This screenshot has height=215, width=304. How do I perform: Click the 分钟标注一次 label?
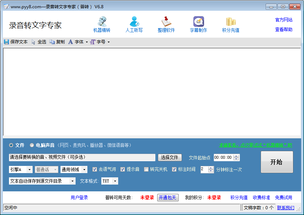tap(229, 169)
